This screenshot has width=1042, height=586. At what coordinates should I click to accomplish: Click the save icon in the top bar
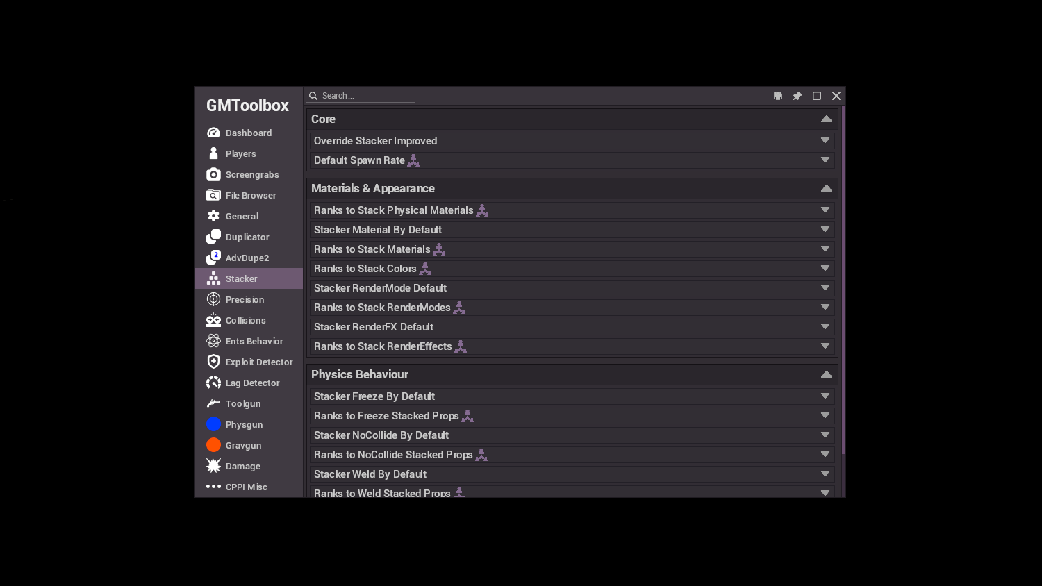778,96
